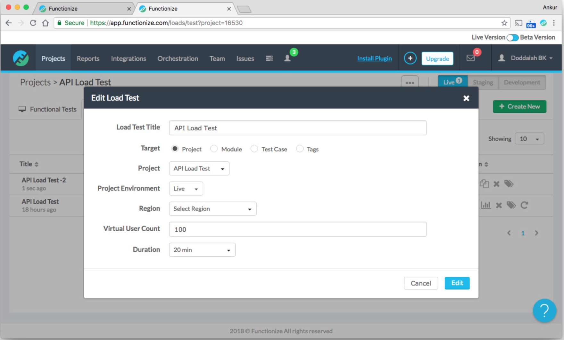The image size is (564, 340).
Task: Switch to the Development environment tab
Action: pos(522,82)
